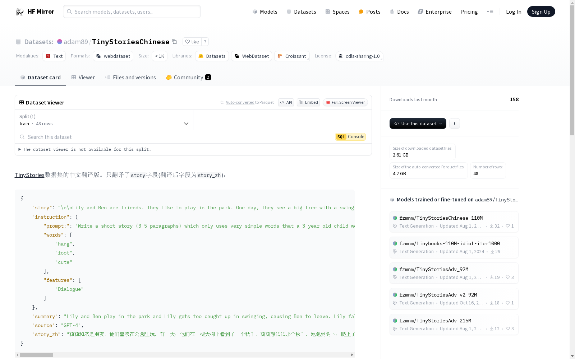Click the Text modality tag
The width and height of the screenshot is (575, 359).
tap(54, 56)
